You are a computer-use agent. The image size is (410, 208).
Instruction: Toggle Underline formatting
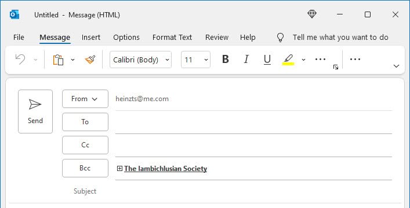[267, 60]
